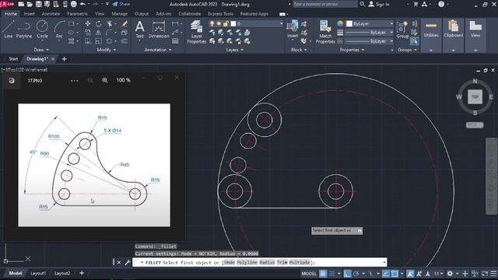The image size is (498, 280).
Task: Toggle Ortho mode in status bar
Action: (347, 273)
